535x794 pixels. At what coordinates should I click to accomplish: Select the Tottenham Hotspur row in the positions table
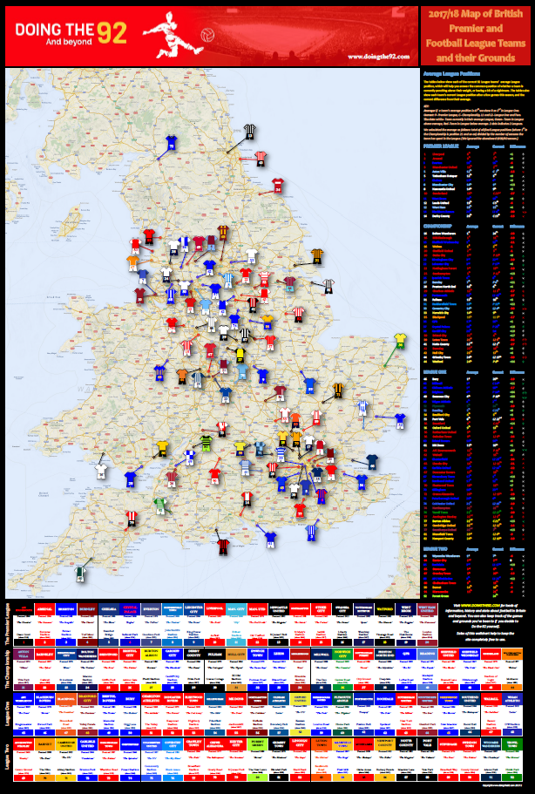pyautogui.click(x=475, y=176)
